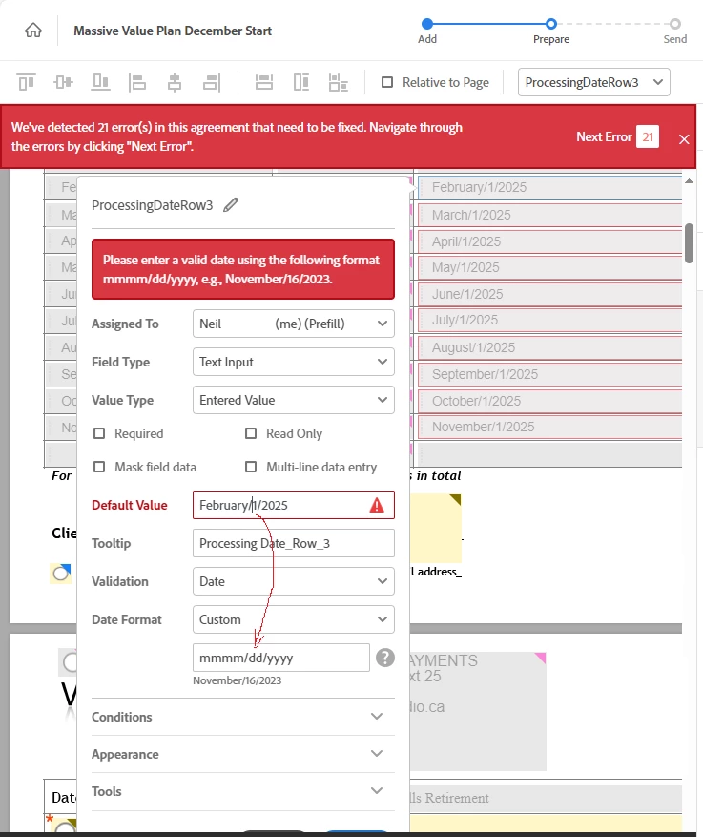Align selected fields to top
The height and width of the screenshot is (837, 703).
pos(26,82)
